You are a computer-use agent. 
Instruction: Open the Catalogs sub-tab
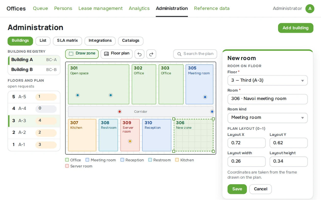(x=131, y=41)
